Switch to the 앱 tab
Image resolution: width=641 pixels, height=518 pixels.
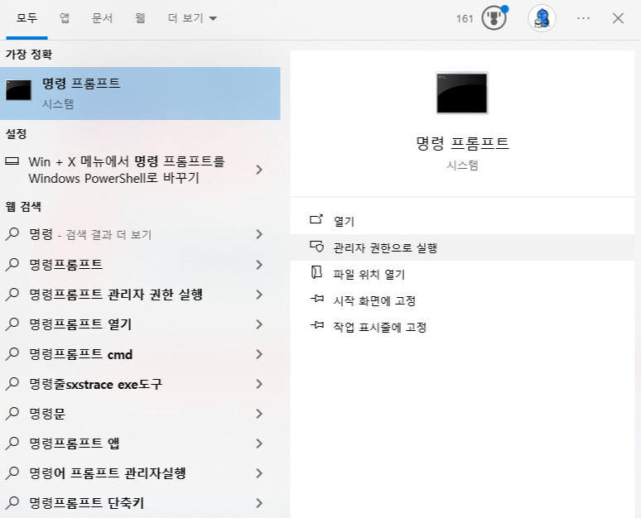tap(65, 18)
